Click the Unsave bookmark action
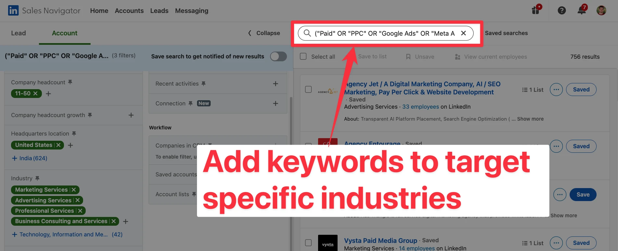Image resolution: width=618 pixels, height=251 pixels. coord(420,57)
